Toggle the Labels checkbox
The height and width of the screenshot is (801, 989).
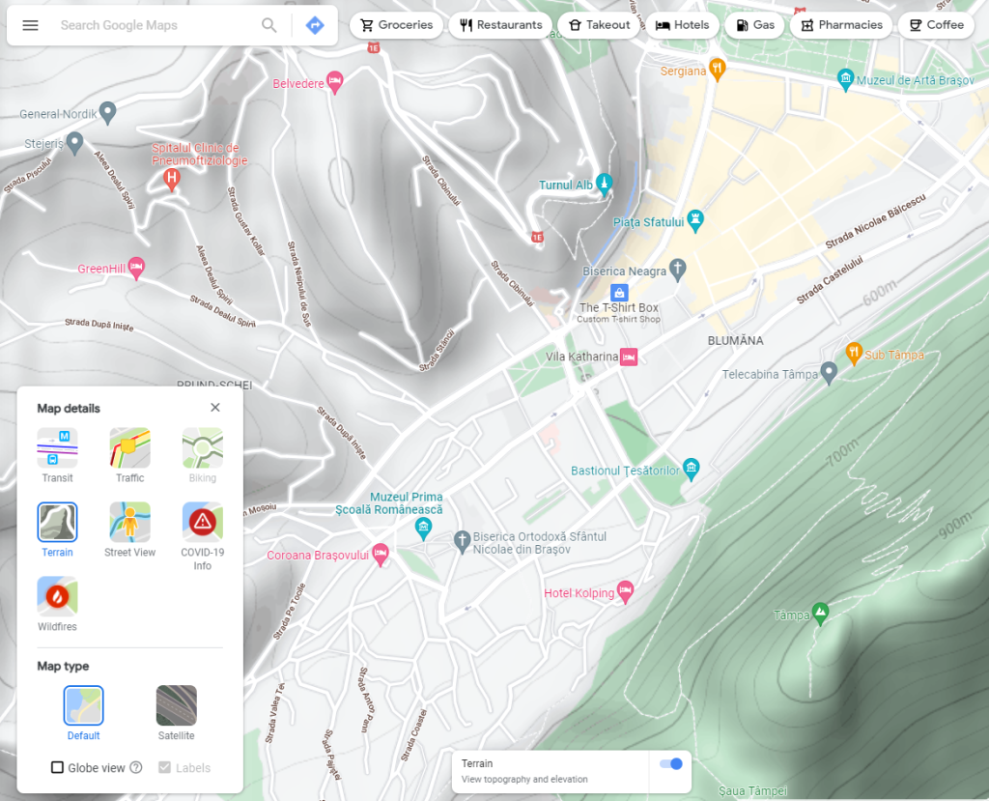164,767
